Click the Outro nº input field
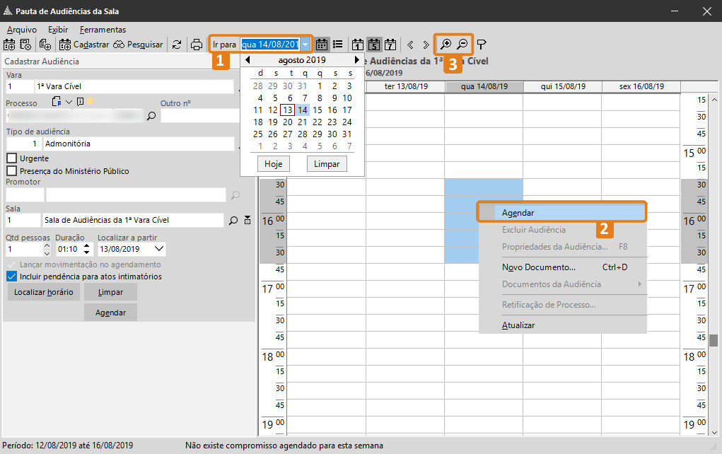 (200, 116)
